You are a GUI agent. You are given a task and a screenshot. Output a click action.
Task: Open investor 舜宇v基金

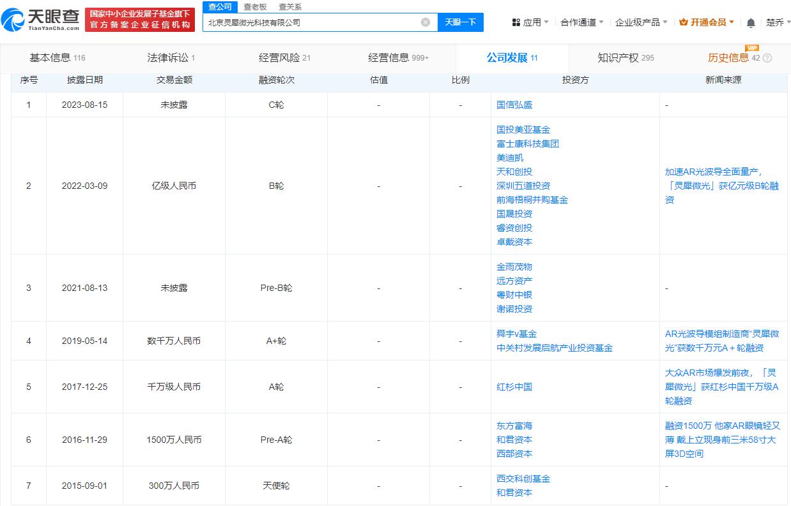click(517, 334)
